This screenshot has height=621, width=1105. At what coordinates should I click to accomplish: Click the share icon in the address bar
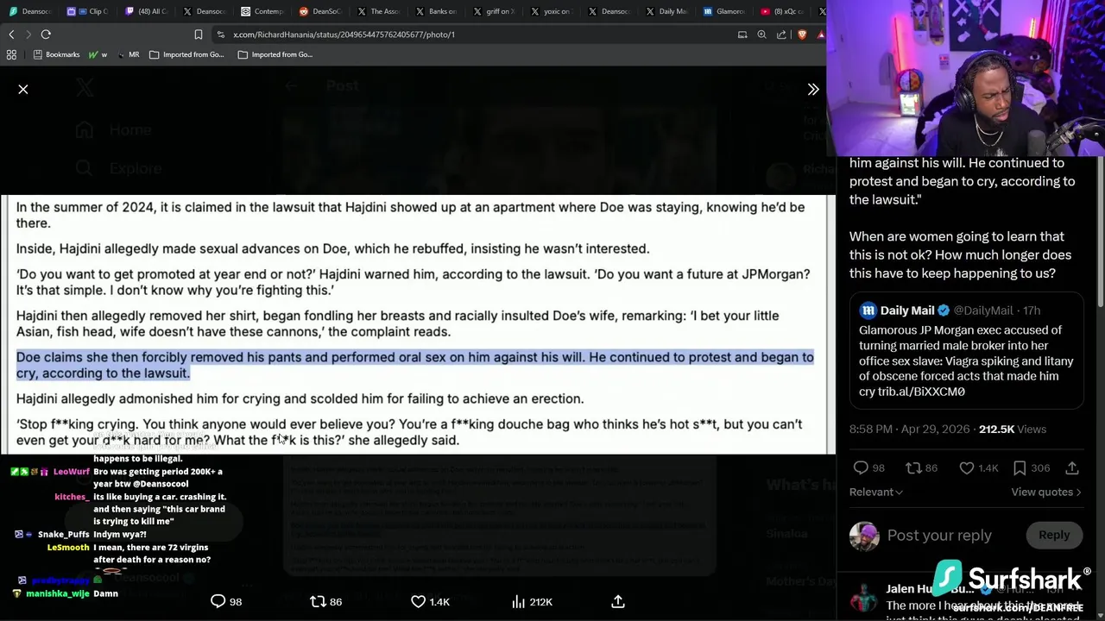[781, 34]
